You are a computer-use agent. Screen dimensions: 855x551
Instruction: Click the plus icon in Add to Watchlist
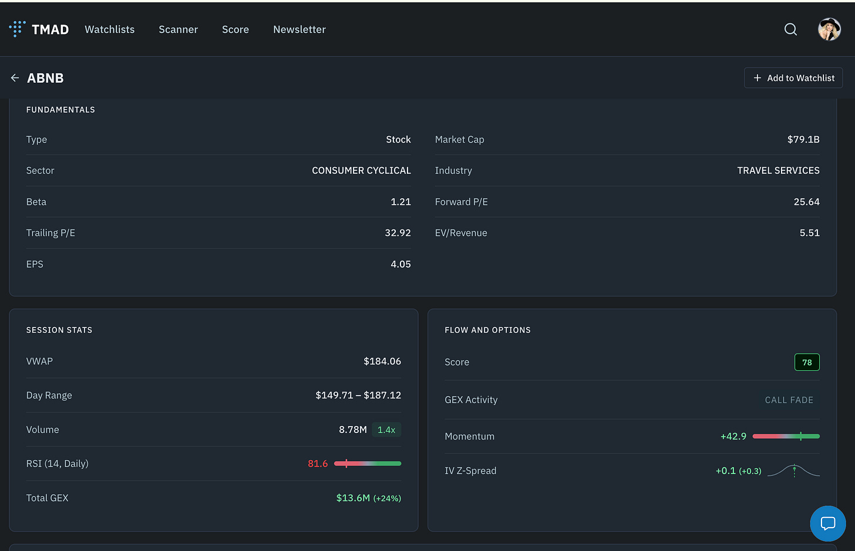pos(757,78)
